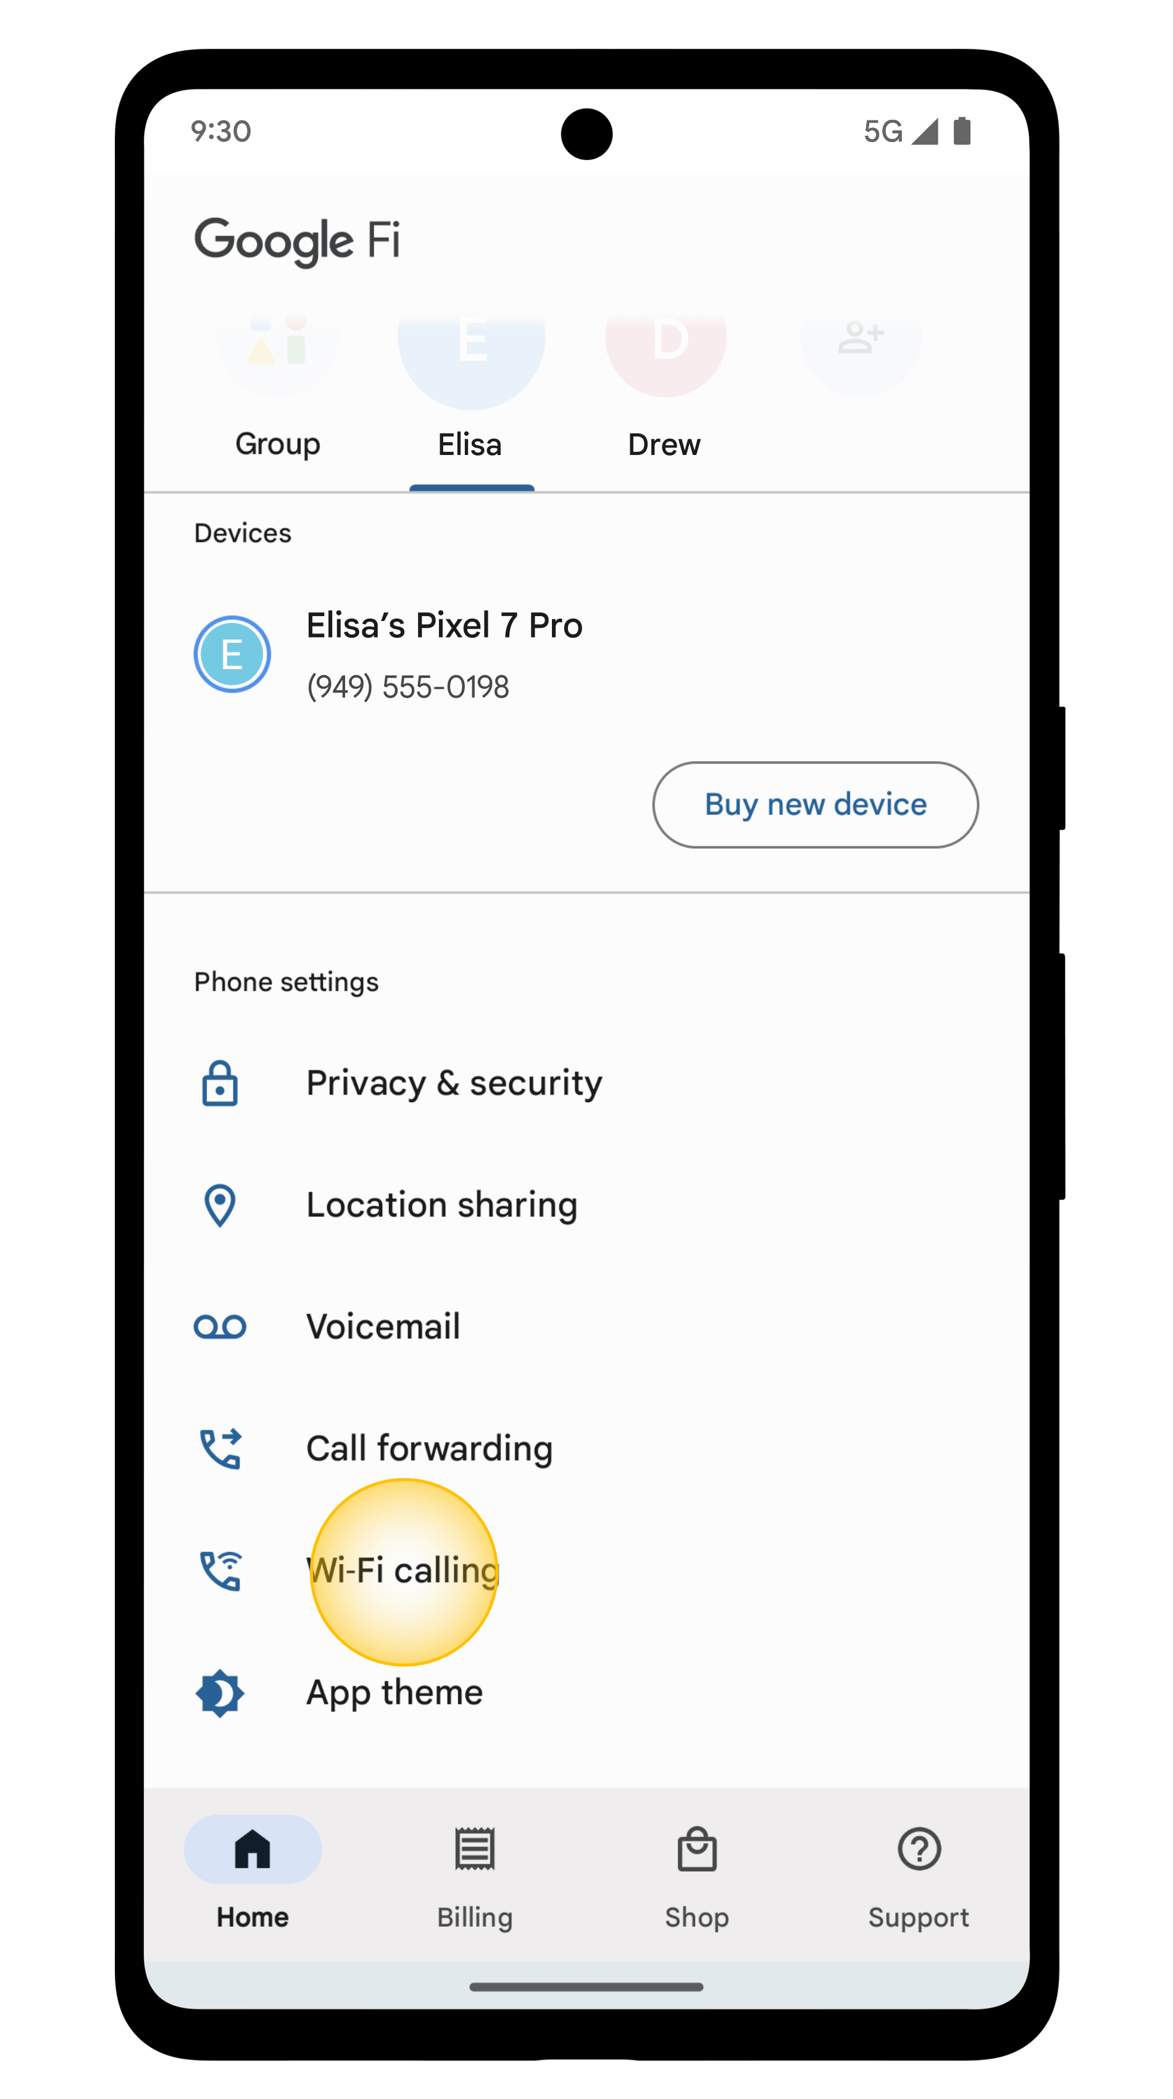
Task: Tap the call forwarding phone icon
Action: click(x=220, y=1449)
